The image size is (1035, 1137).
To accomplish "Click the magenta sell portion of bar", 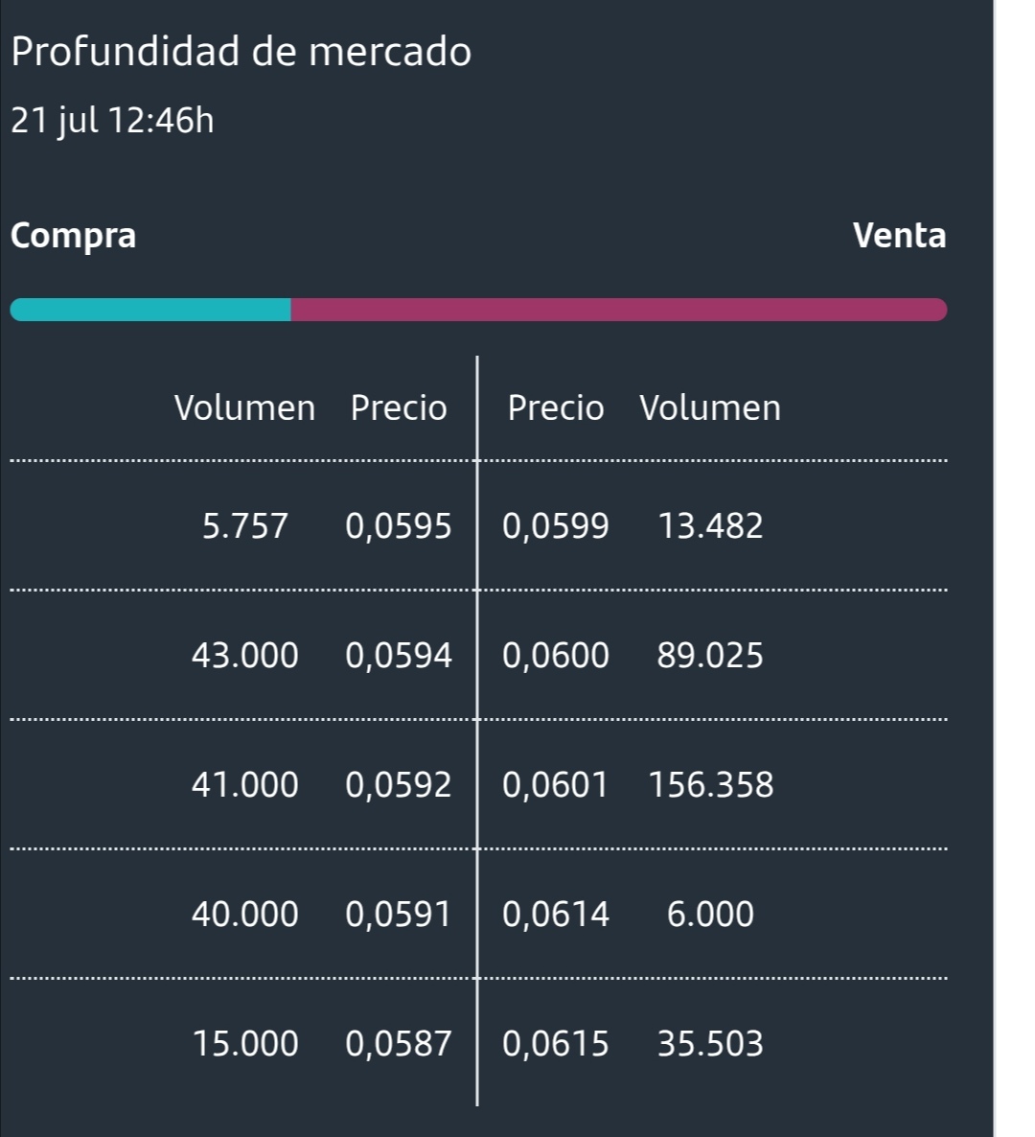I will 619,310.
